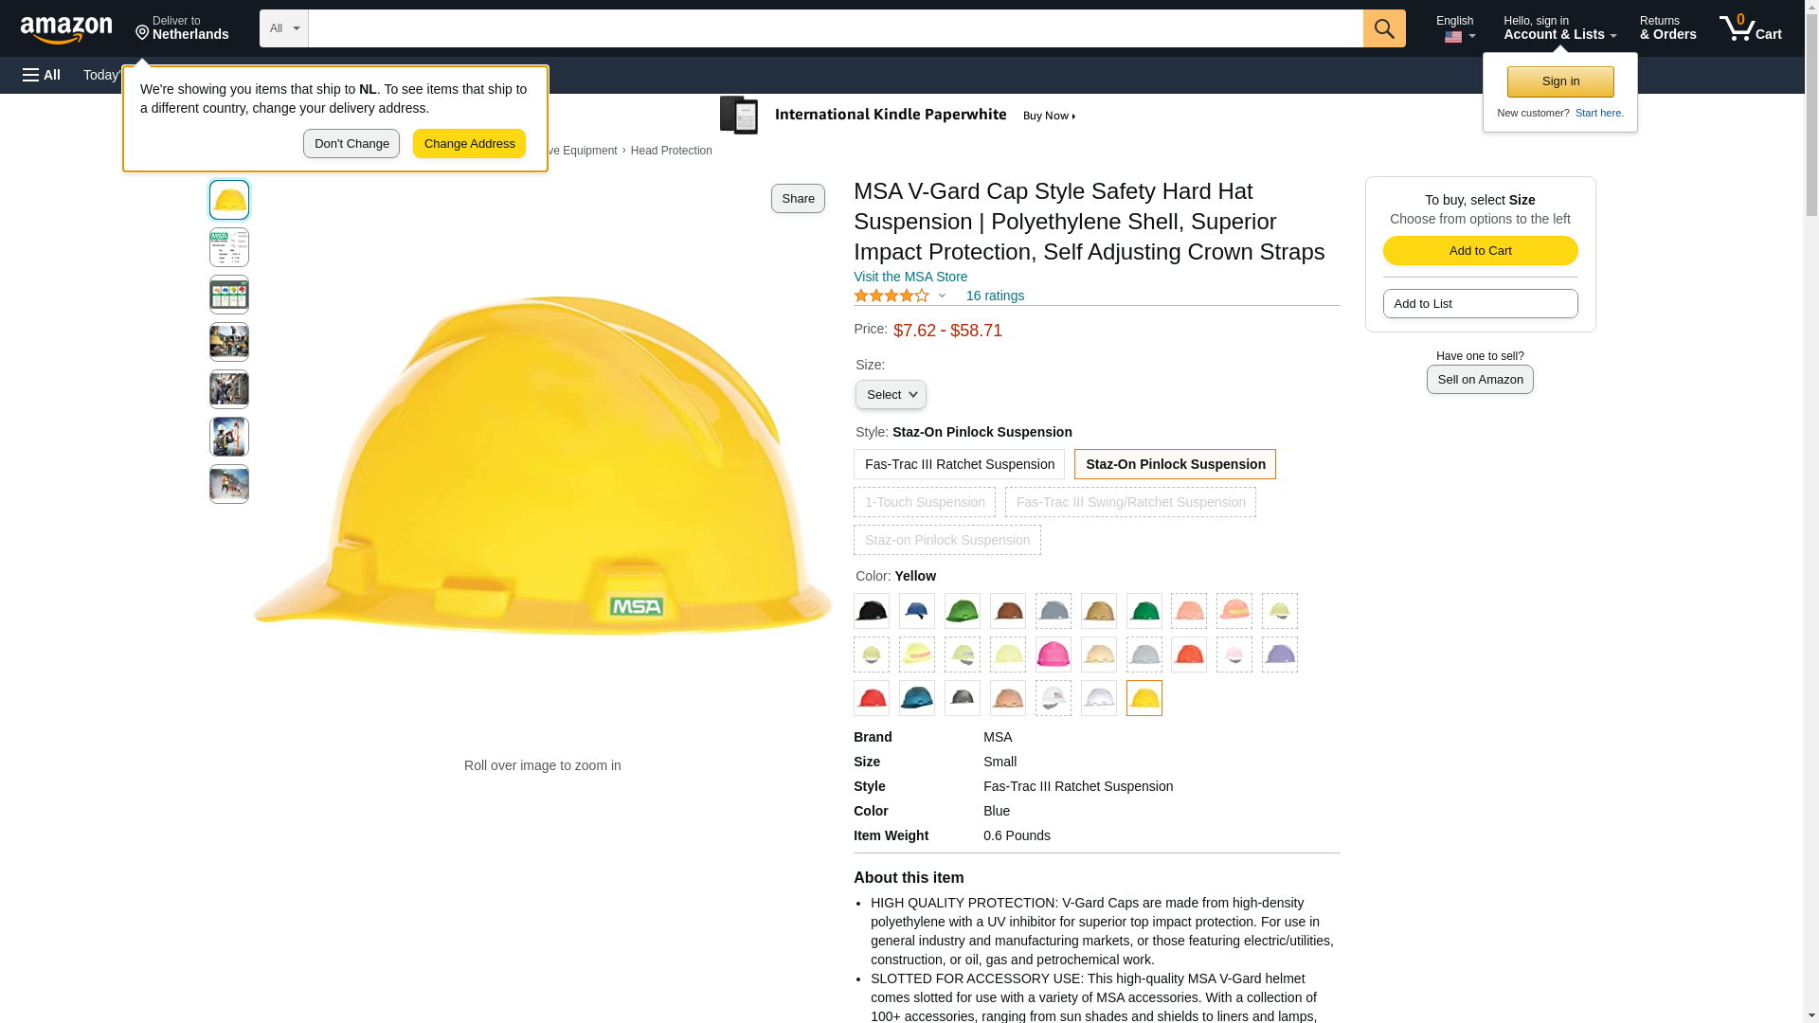
Task: Open the search category All dropdown
Action: tap(283, 28)
